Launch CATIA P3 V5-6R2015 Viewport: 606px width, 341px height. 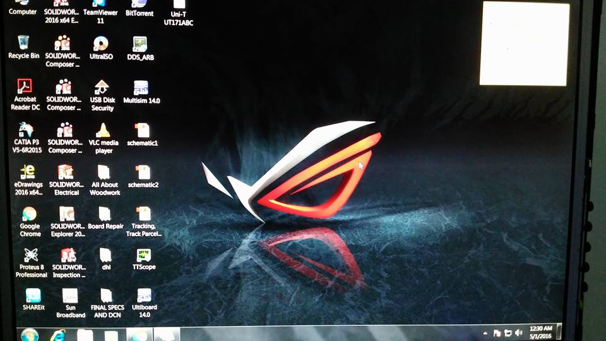[x=27, y=138]
